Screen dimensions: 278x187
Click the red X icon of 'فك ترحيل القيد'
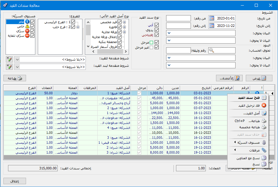click(264, 105)
